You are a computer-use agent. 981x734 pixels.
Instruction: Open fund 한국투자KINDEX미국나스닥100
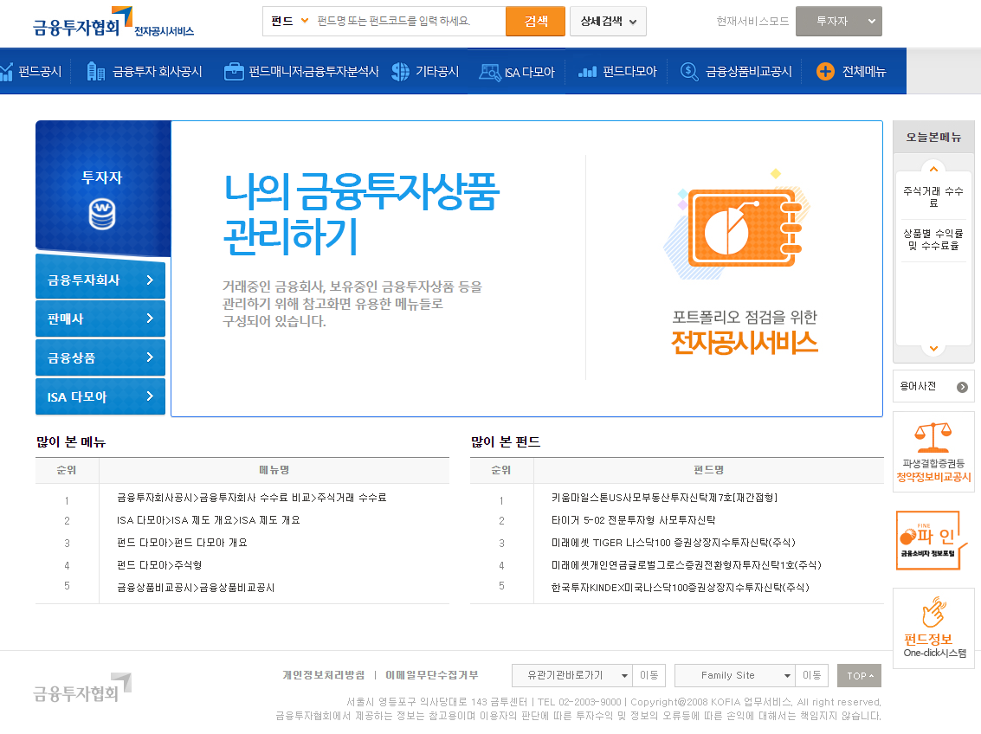tap(680, 588)
